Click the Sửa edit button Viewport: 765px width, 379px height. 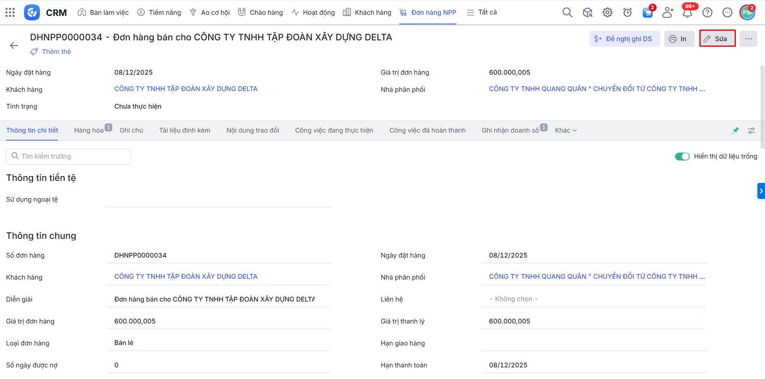[x=717, y=39]
